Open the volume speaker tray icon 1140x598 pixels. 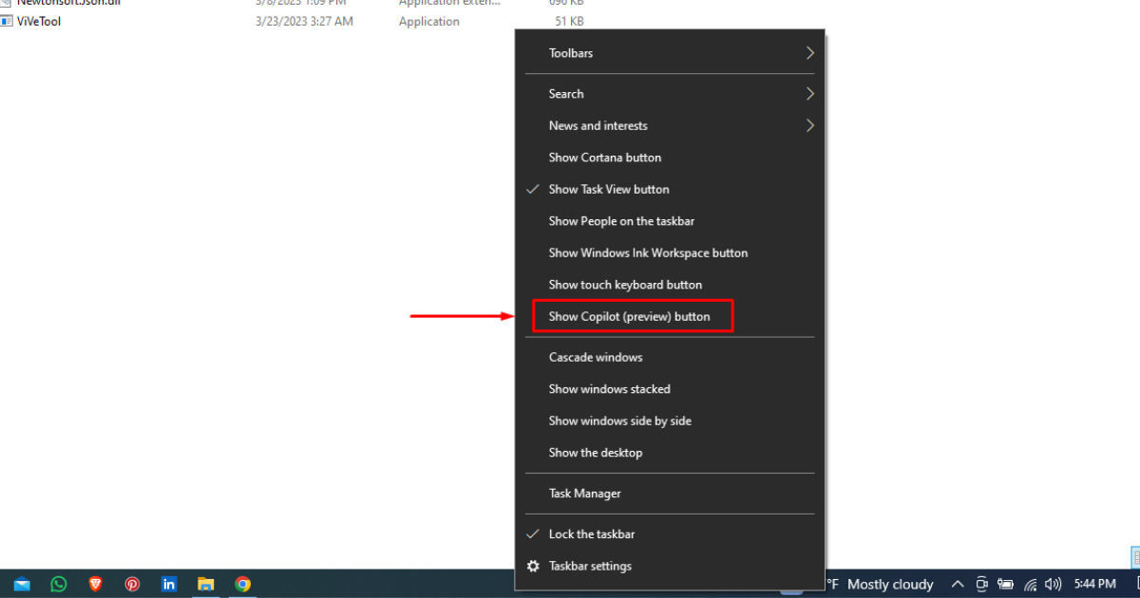(x=1053, y=584)
